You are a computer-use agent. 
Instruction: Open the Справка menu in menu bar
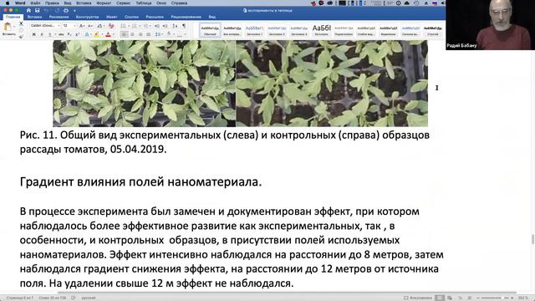[179, 3]
